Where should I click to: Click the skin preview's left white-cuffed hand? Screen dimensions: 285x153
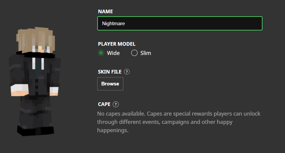click(x=17, y=91)
